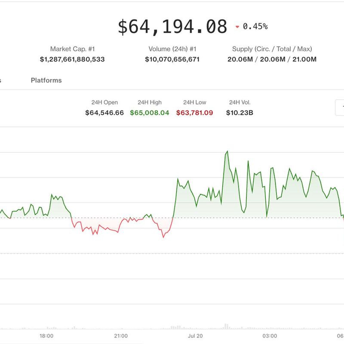Click the 20.06M / 20.06M / 21.00M supply value
Image resolution: width=344 pixels, height=344 pixels.
(272, 59)
